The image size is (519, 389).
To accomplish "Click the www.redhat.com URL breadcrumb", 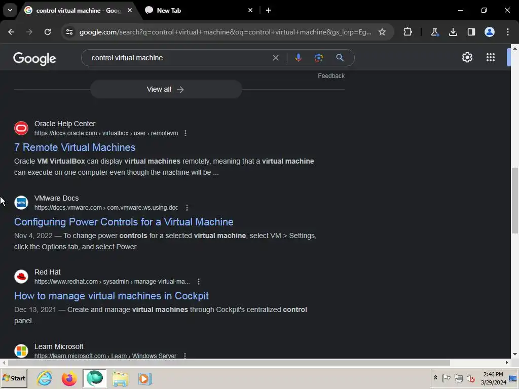I will point(112,282).
